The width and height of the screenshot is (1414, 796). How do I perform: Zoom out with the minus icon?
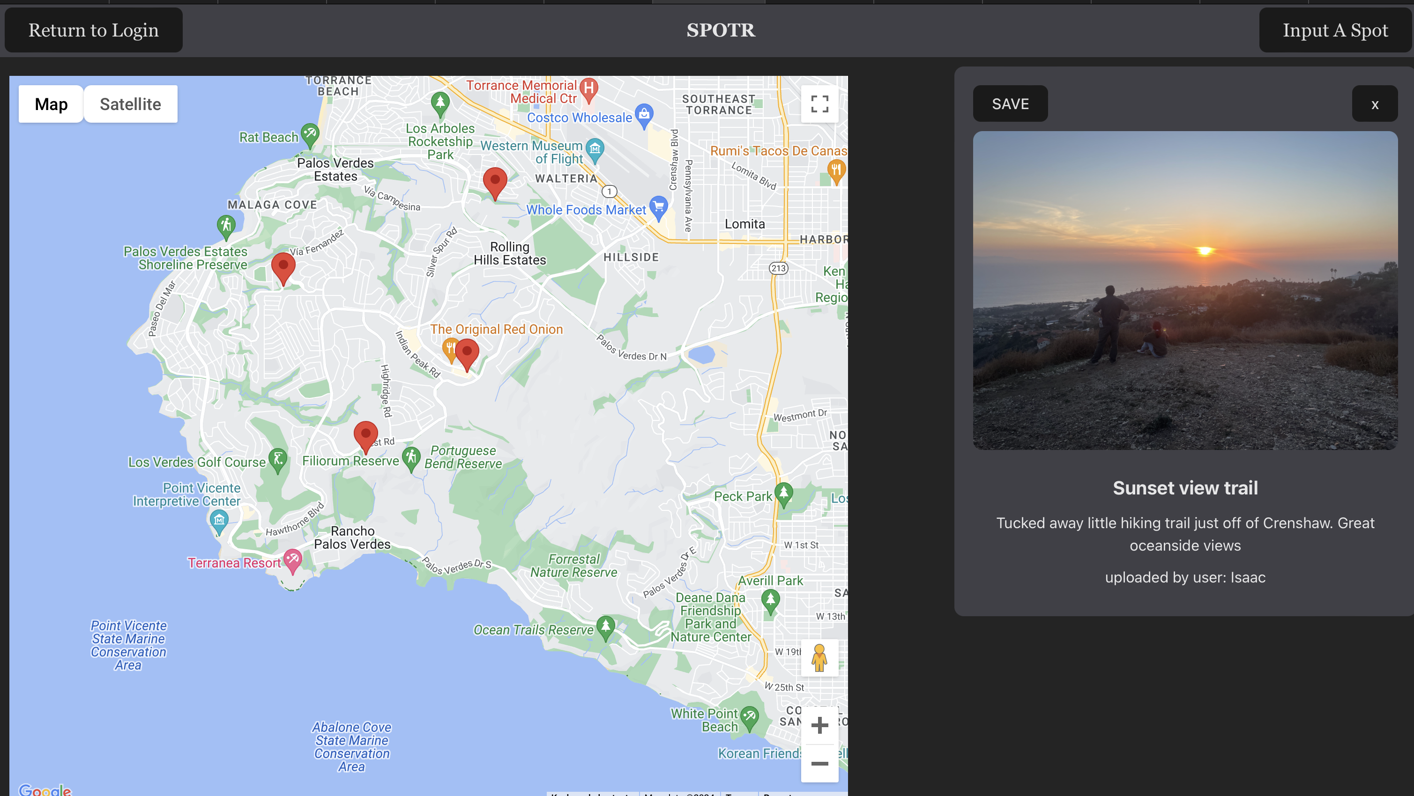pos(819,763)
